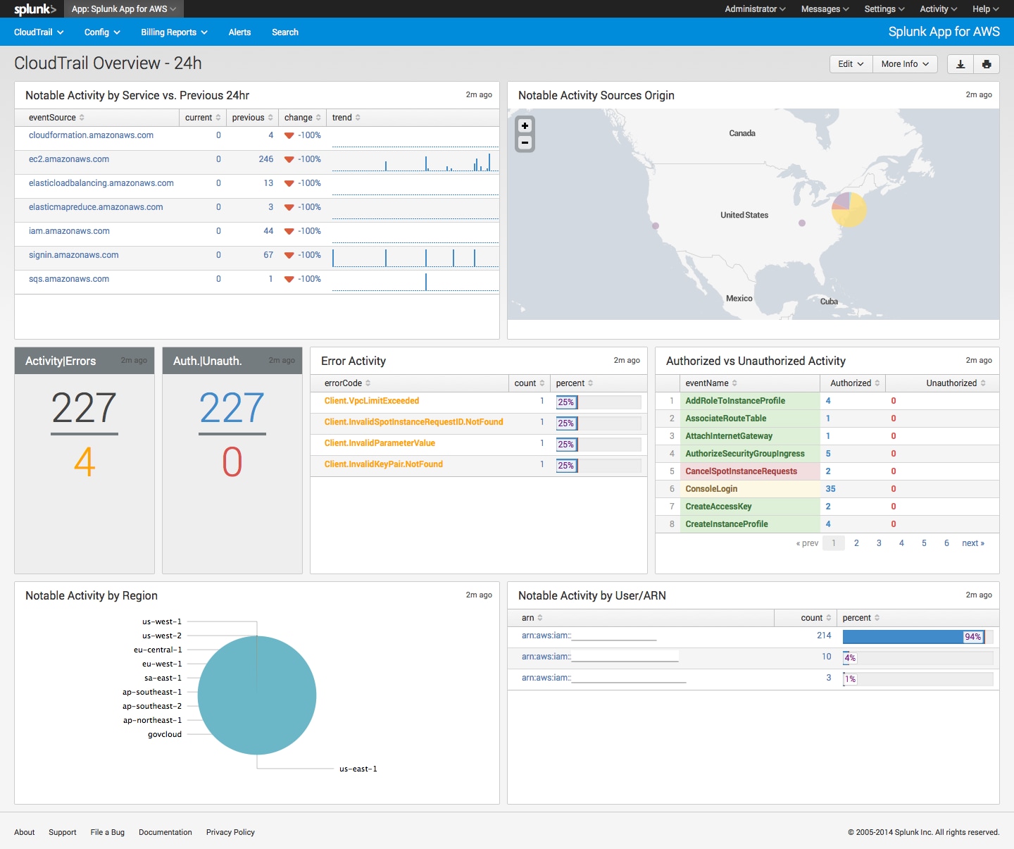Sort by current column

(x=203, y=118)
